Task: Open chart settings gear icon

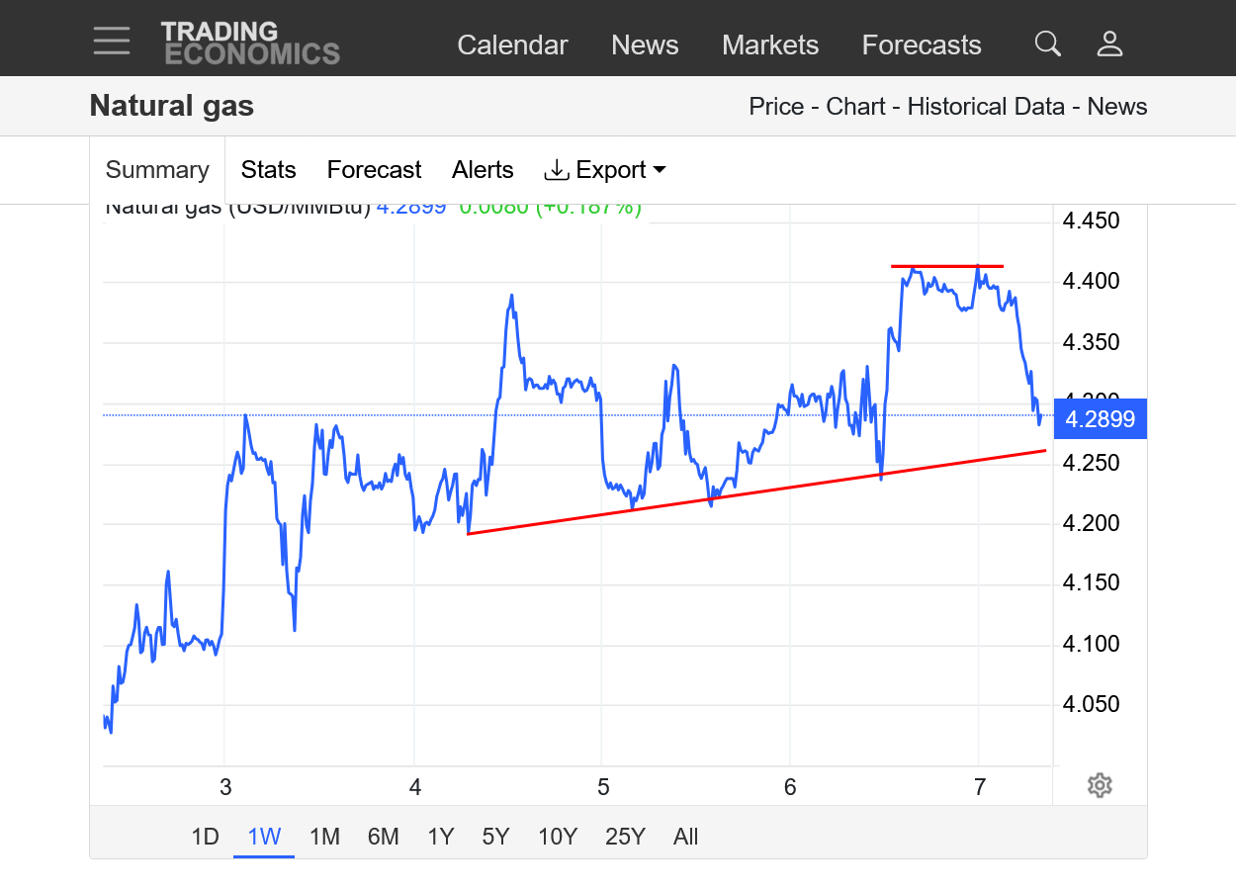Action: tap(1100, 785)
